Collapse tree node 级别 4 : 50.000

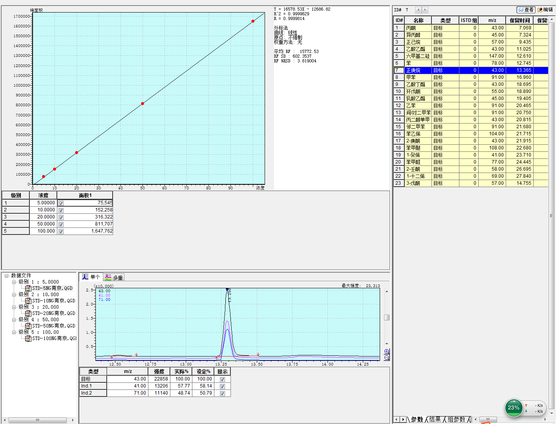pos(14,320)
